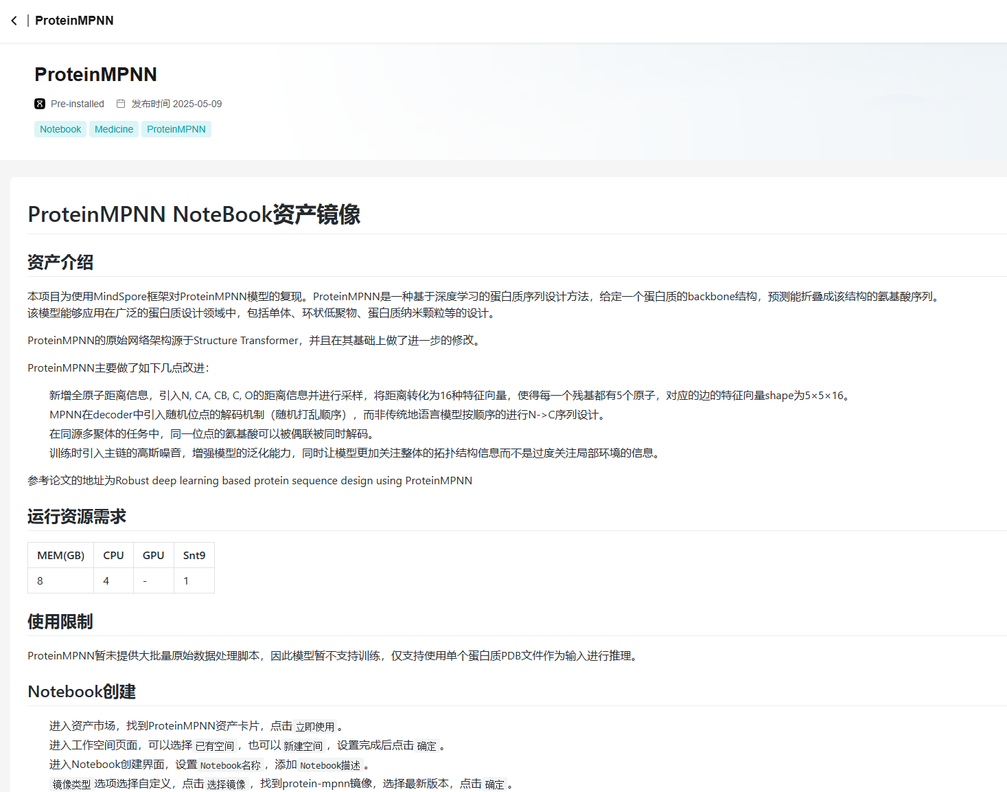Click the inline code 选择镜像
Viewport: 1007px width, 792px height.
(x=226, y=784)
